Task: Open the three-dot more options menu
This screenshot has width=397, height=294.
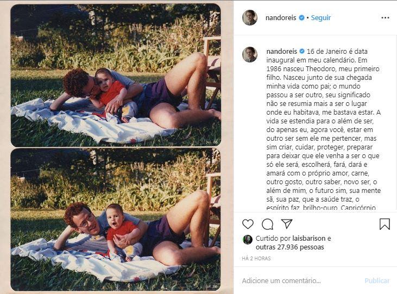Action: [385, 18]
